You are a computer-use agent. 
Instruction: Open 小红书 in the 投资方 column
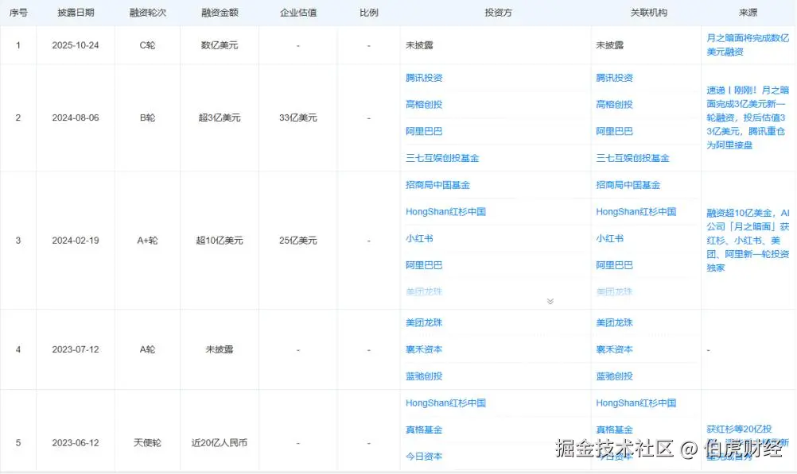point(419,238)
